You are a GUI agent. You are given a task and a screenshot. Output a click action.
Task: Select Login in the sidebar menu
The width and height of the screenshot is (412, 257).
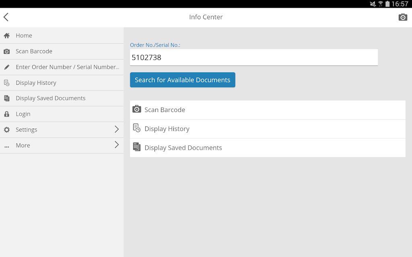tap(62, 114)
